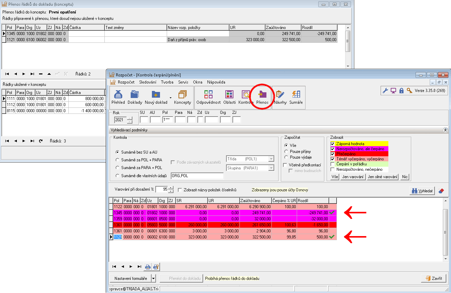Click the Přenos toolbar icon

point(262,97)
